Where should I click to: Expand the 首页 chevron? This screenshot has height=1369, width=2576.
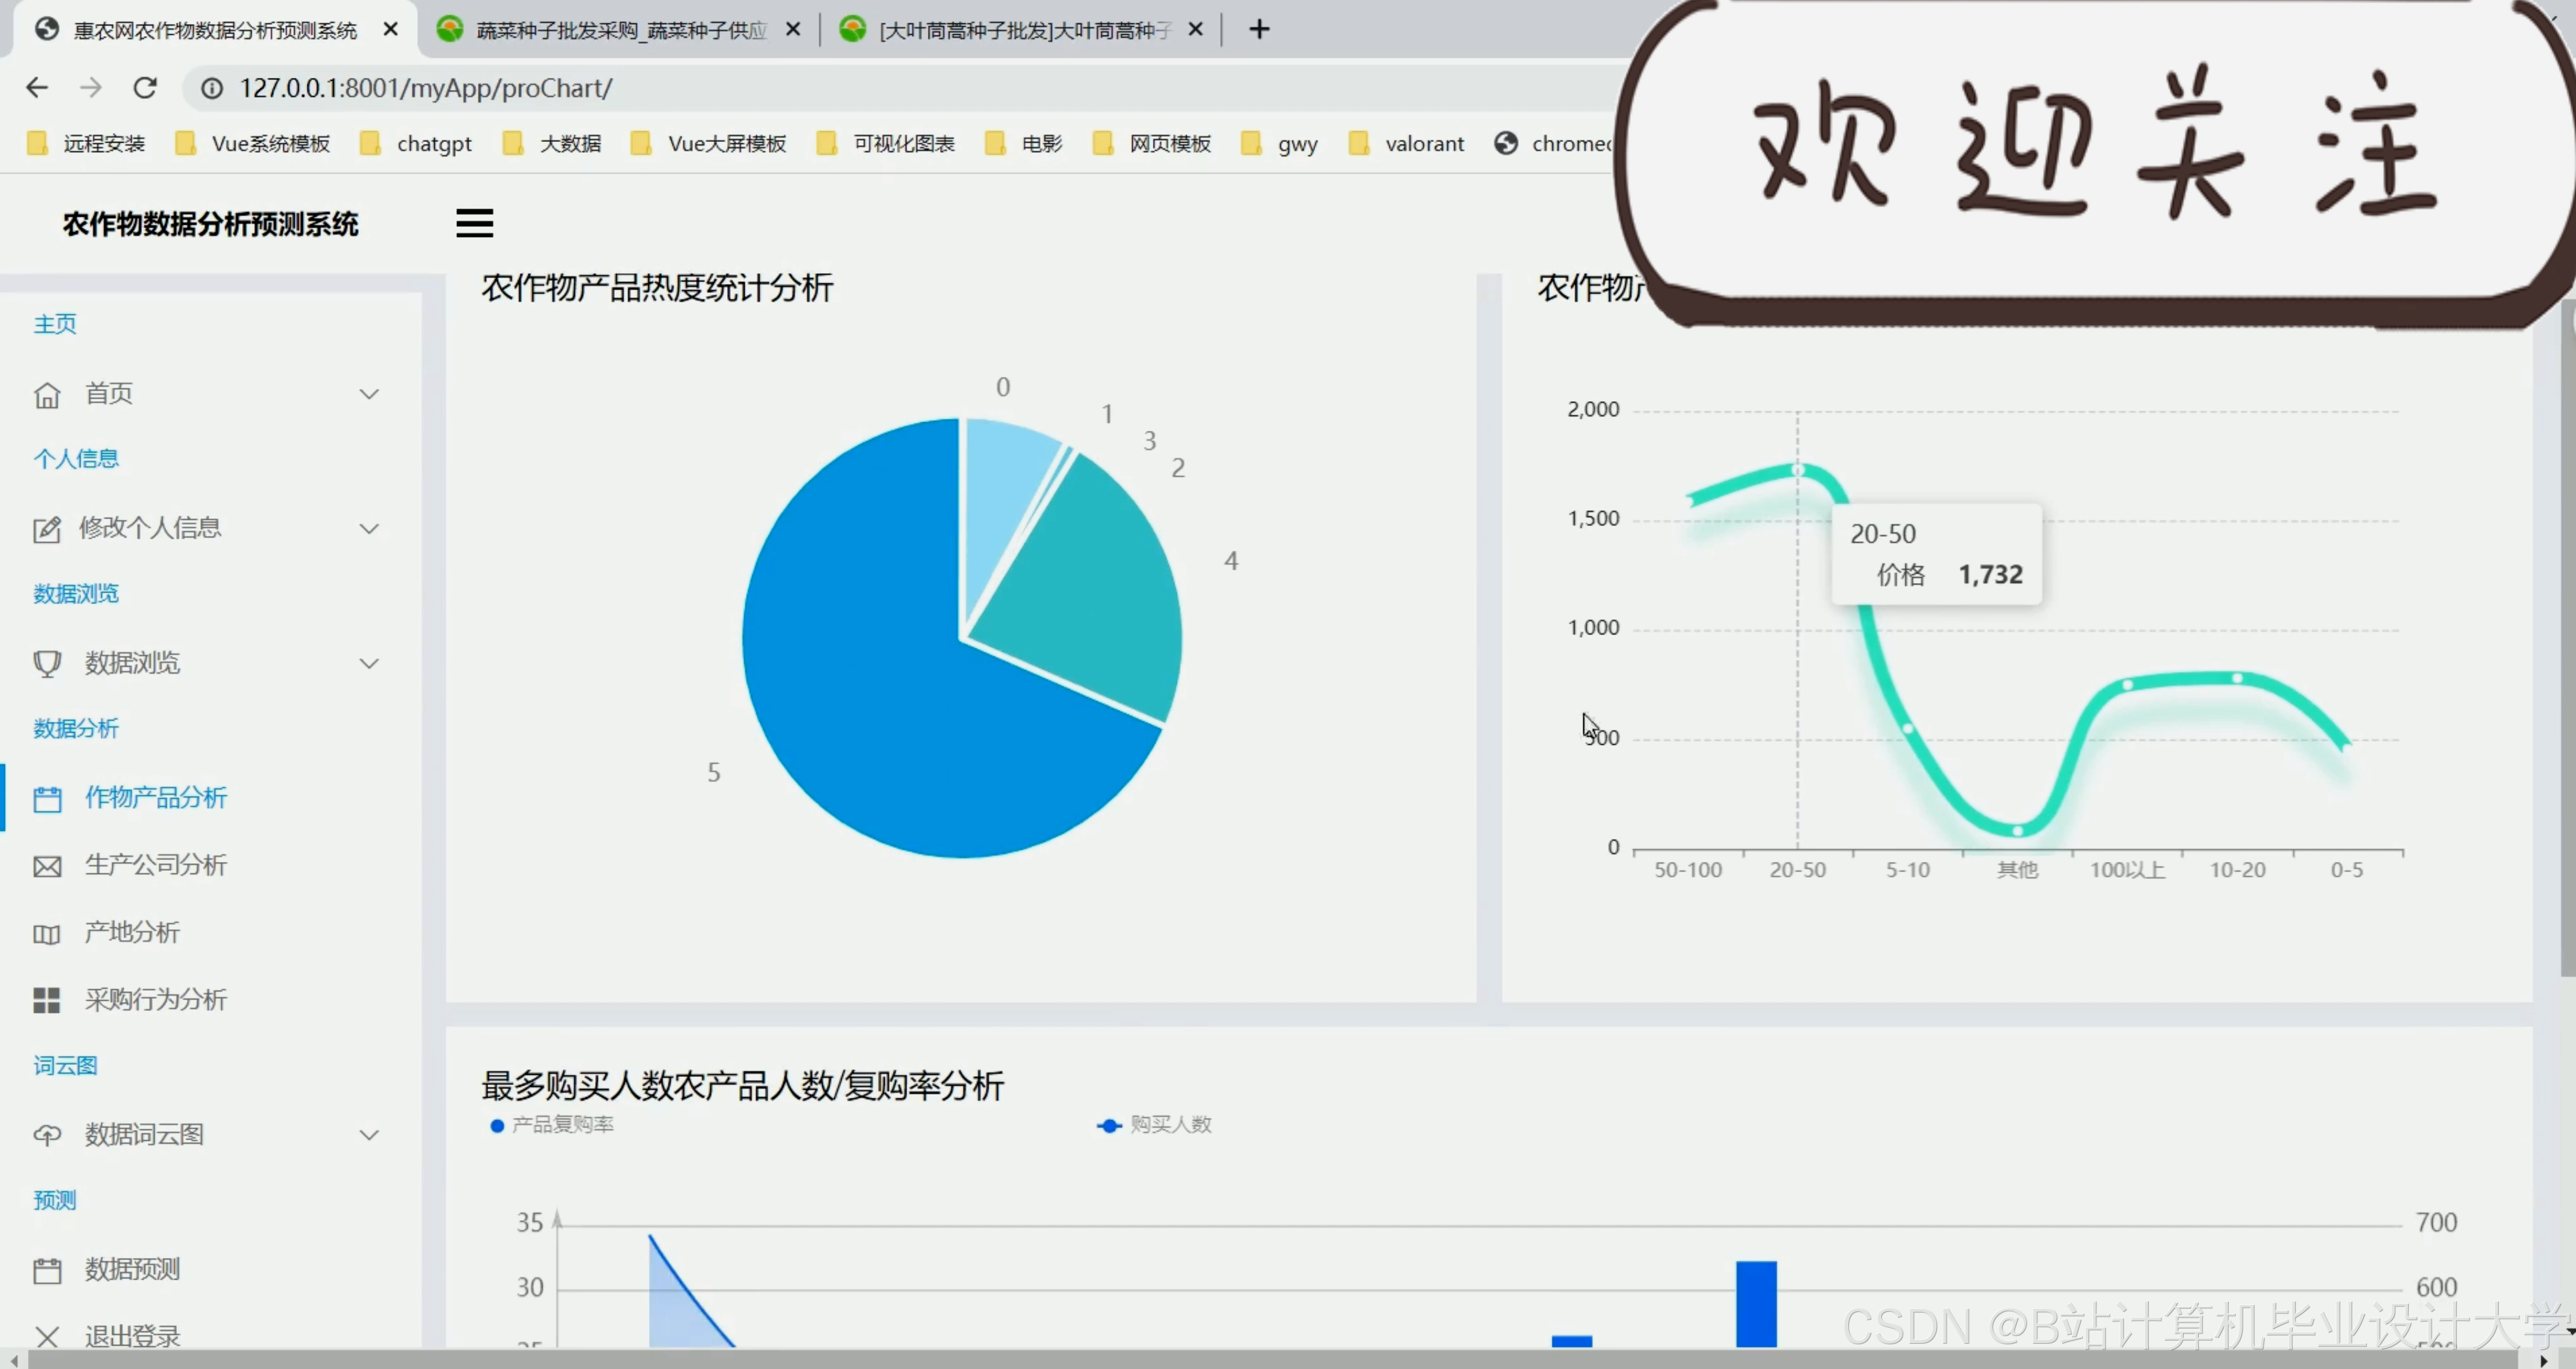tap(369, 394)
